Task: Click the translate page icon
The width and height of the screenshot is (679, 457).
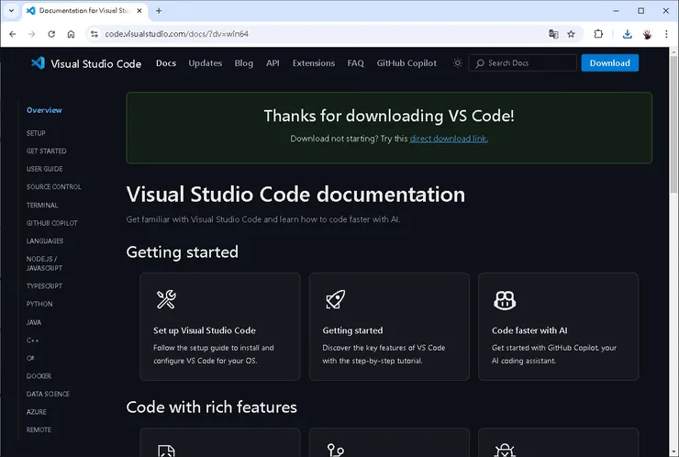Action: point(553,34)
